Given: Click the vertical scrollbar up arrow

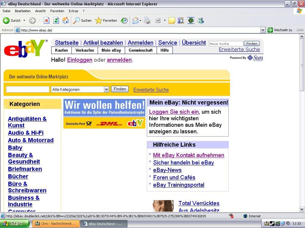Looking at the screenshot, I should pyautogui.click(x=302, y=36).
